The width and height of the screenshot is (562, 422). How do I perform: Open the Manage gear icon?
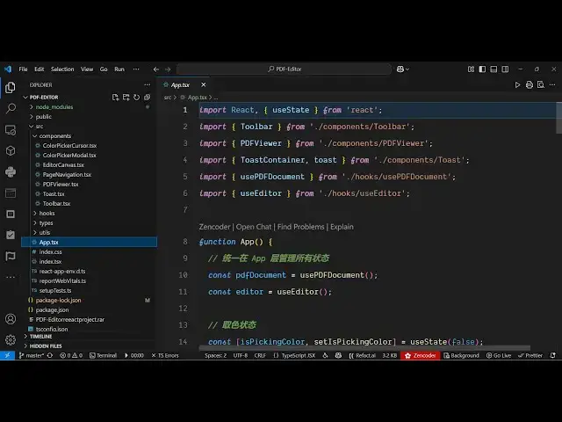click(x=11, y=339)
